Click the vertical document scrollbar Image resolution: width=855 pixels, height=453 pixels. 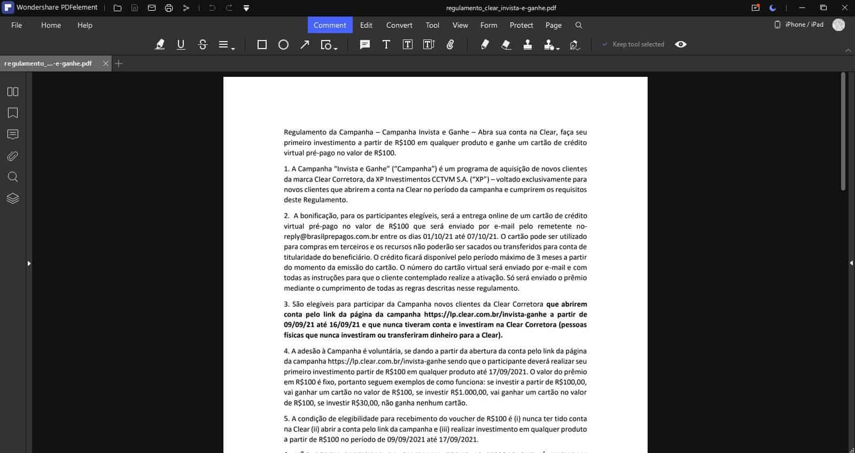(x=843, y=131)
